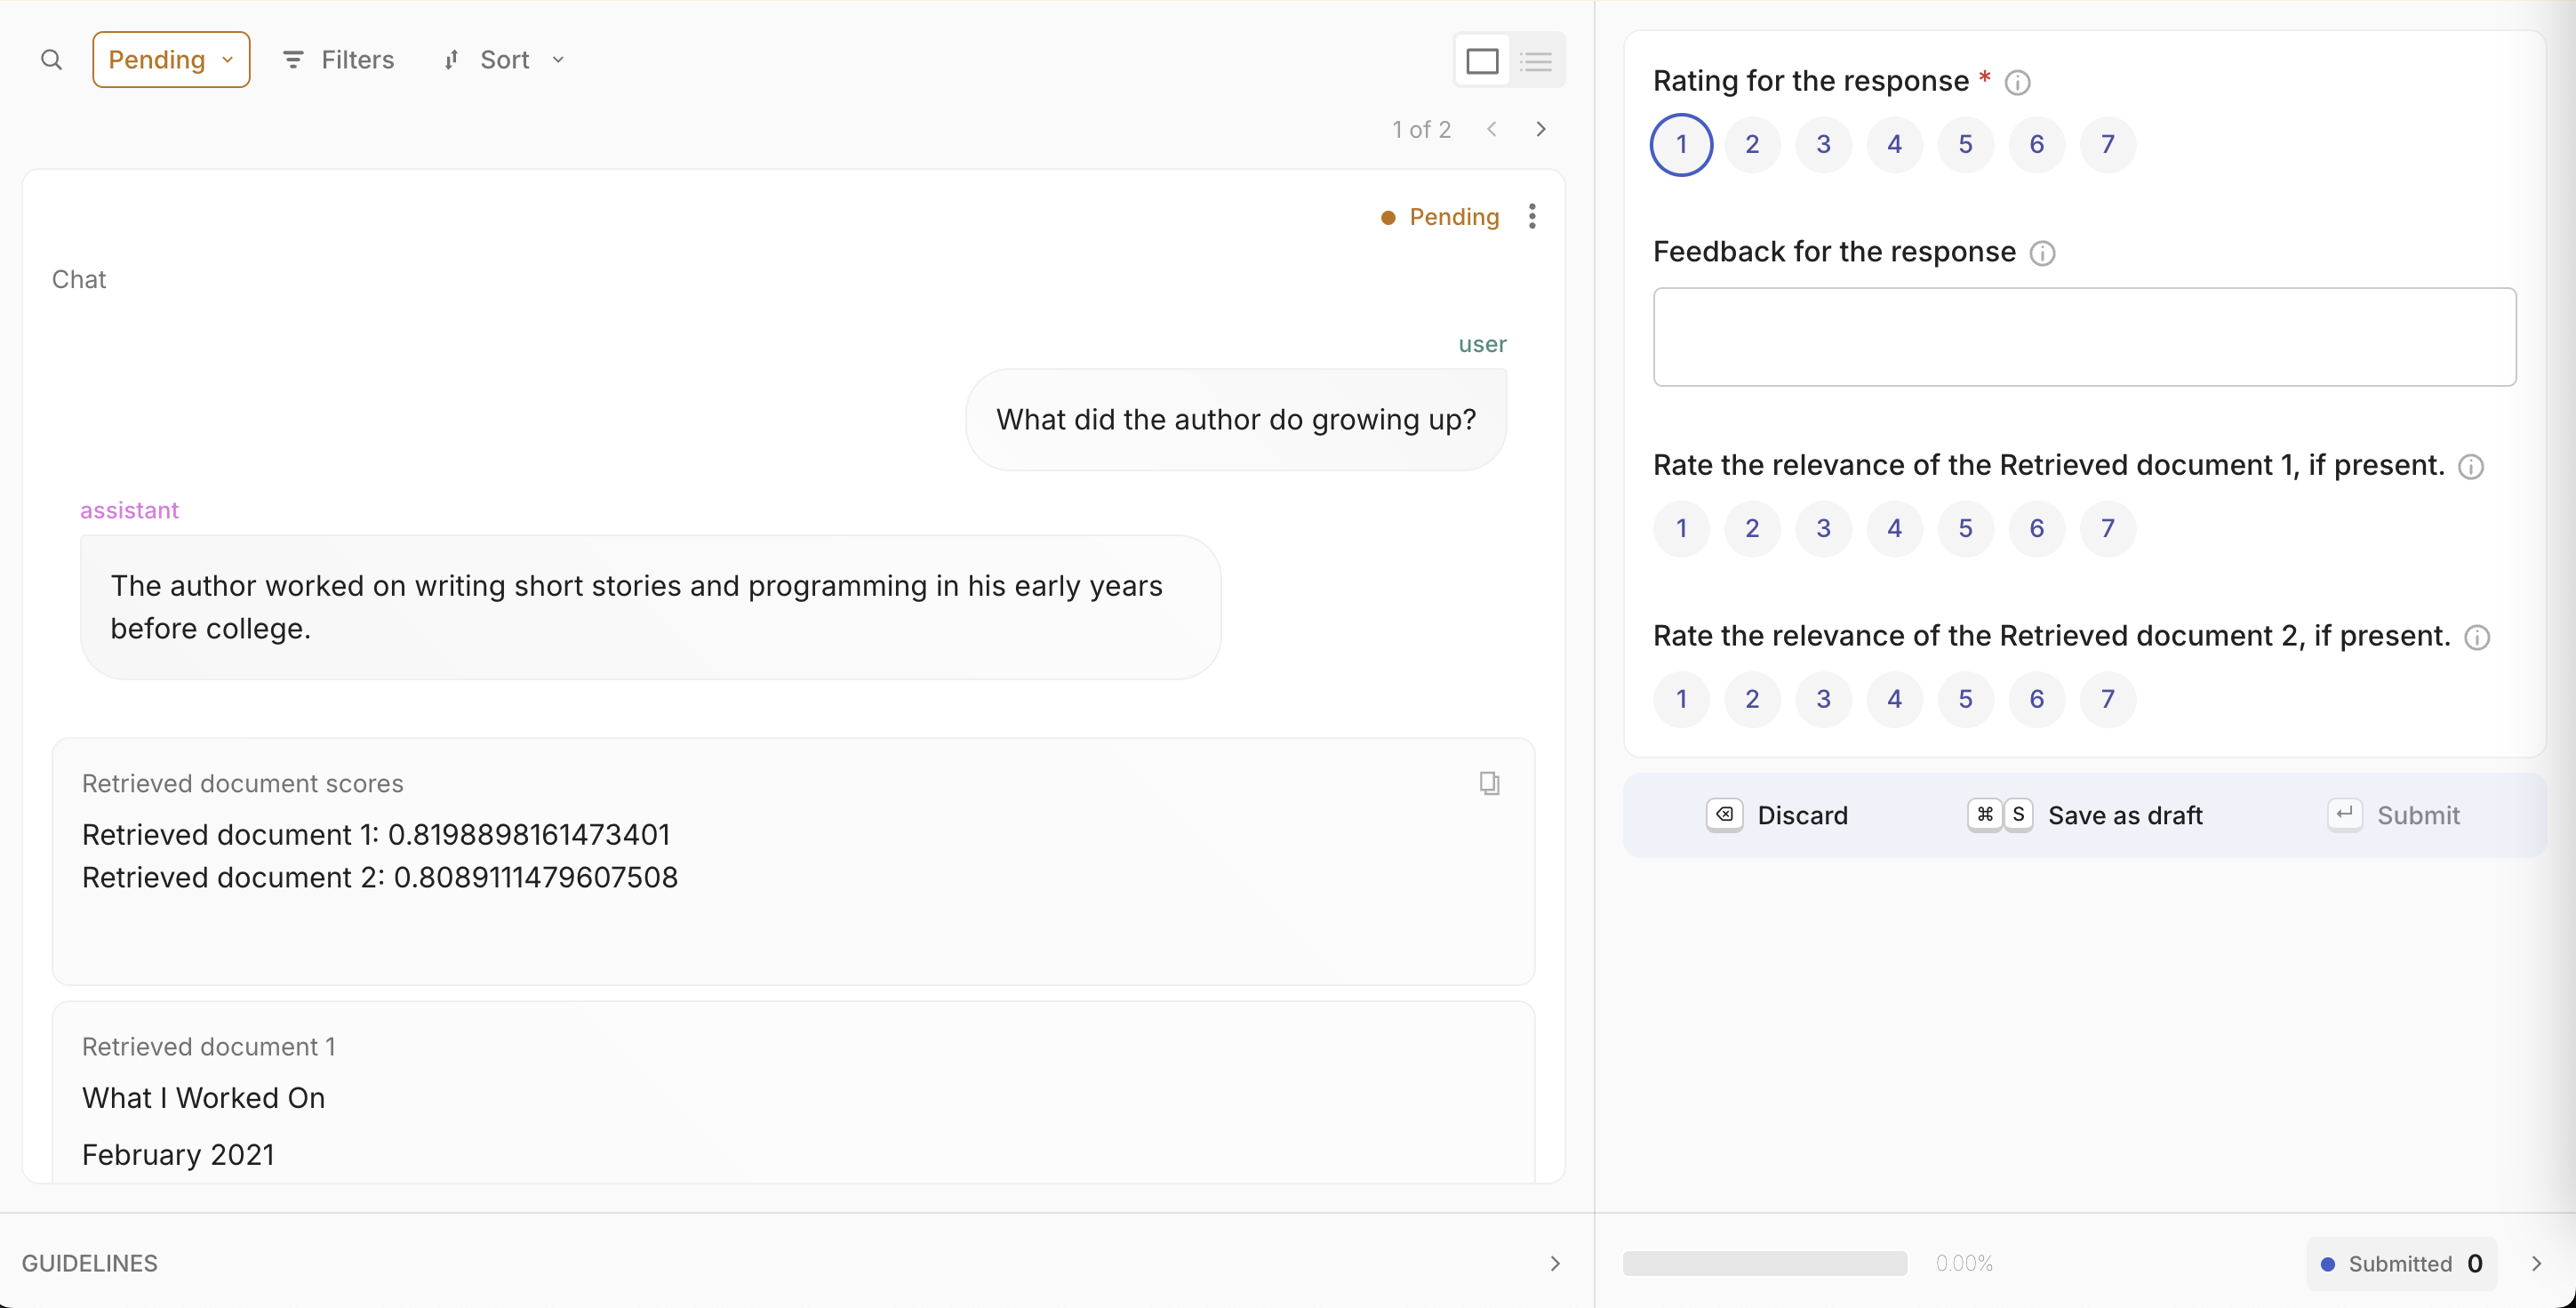The image size is (2576, 1308).
Task: Click the three-dot menu icon on Pending item
Action: coord(1532,215)
